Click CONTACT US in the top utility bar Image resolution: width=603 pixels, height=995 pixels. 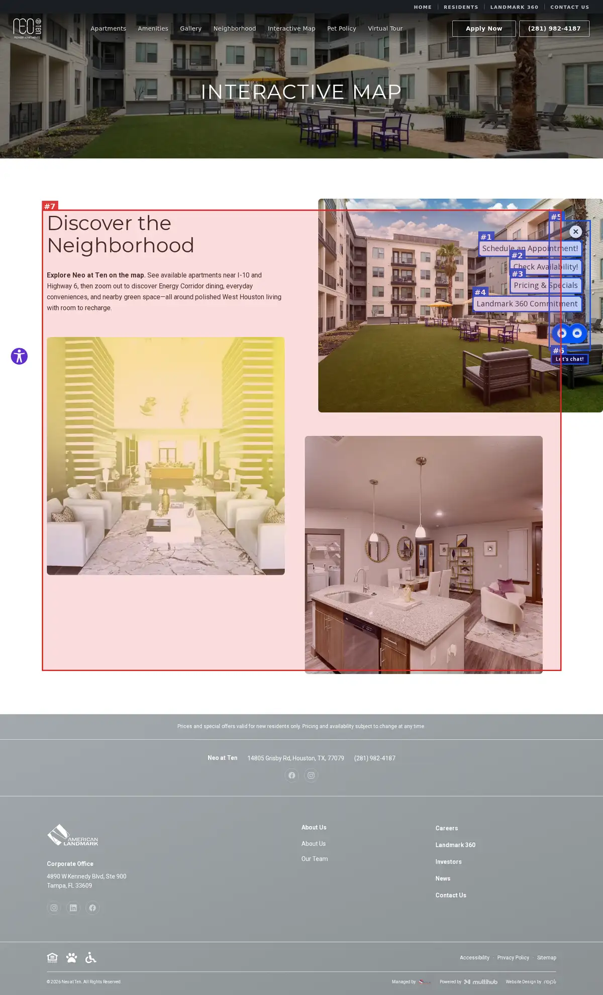tap(569, 7)
